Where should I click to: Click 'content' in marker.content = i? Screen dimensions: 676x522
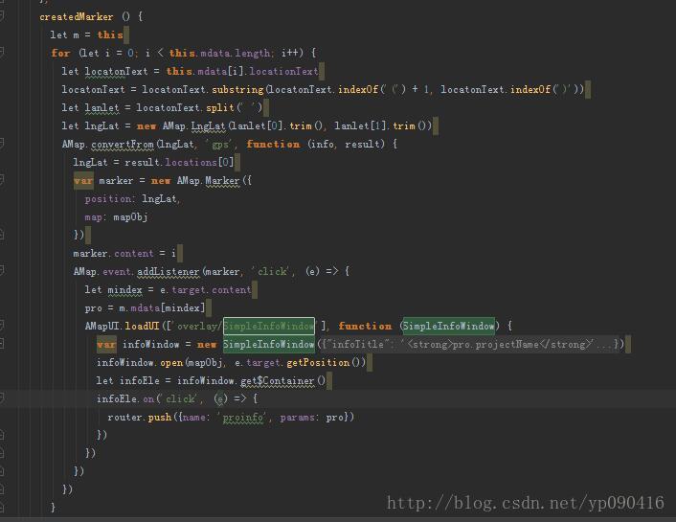[x=134, y=253]
